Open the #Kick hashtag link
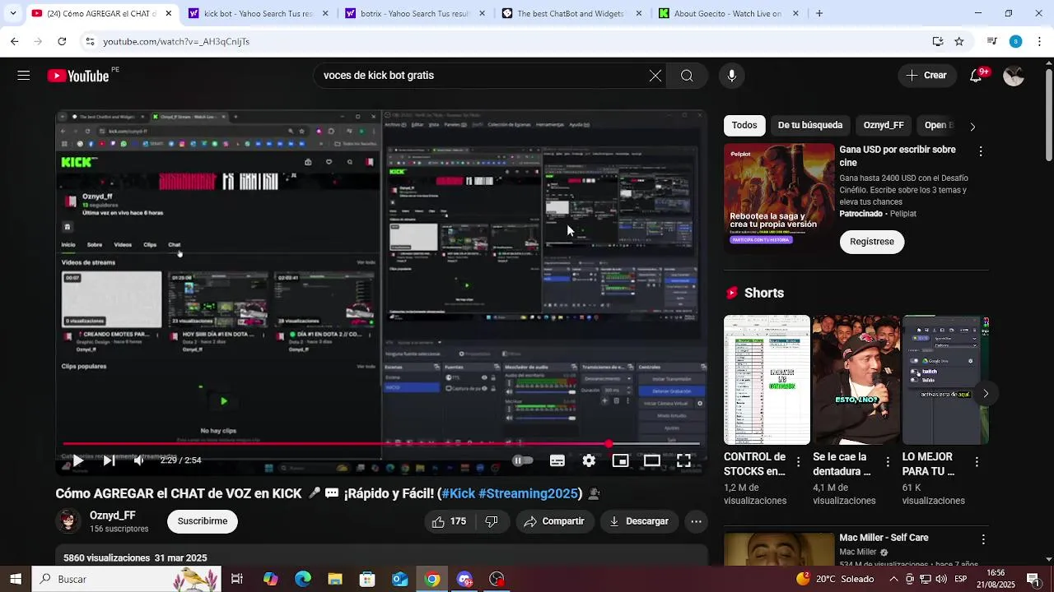1054x592 pixels. click(x=459, y=493)
